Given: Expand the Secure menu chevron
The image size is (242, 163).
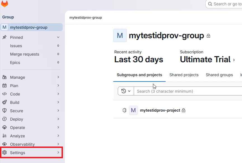Looking at the screenshot, I should 58,111.
